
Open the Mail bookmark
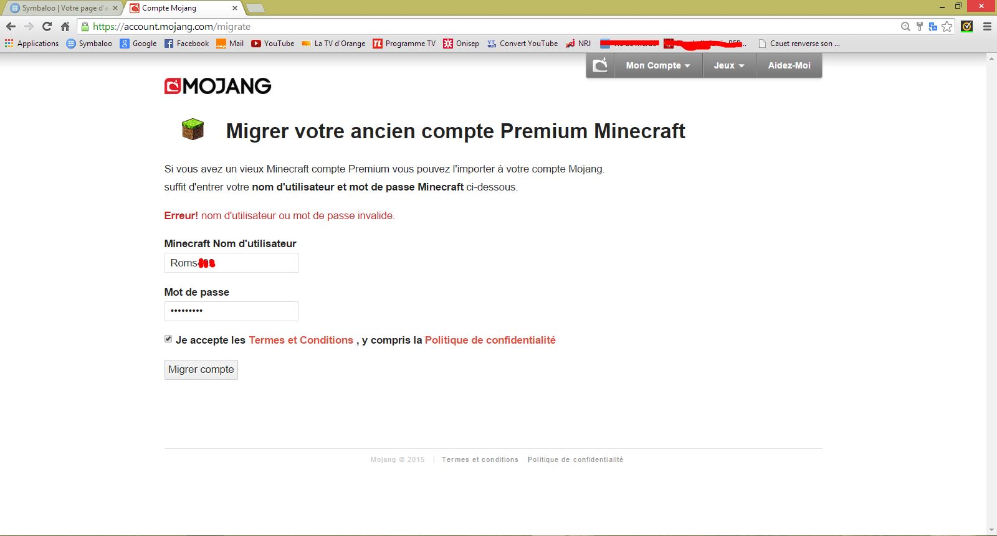(230, 44)
